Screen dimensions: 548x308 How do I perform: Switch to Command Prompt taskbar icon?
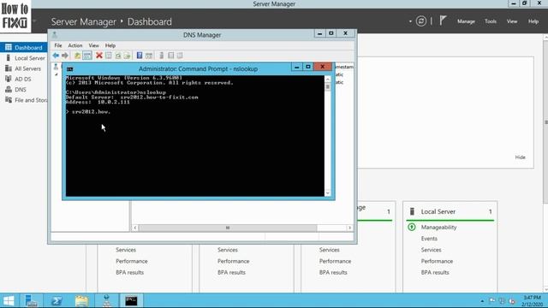131,300
